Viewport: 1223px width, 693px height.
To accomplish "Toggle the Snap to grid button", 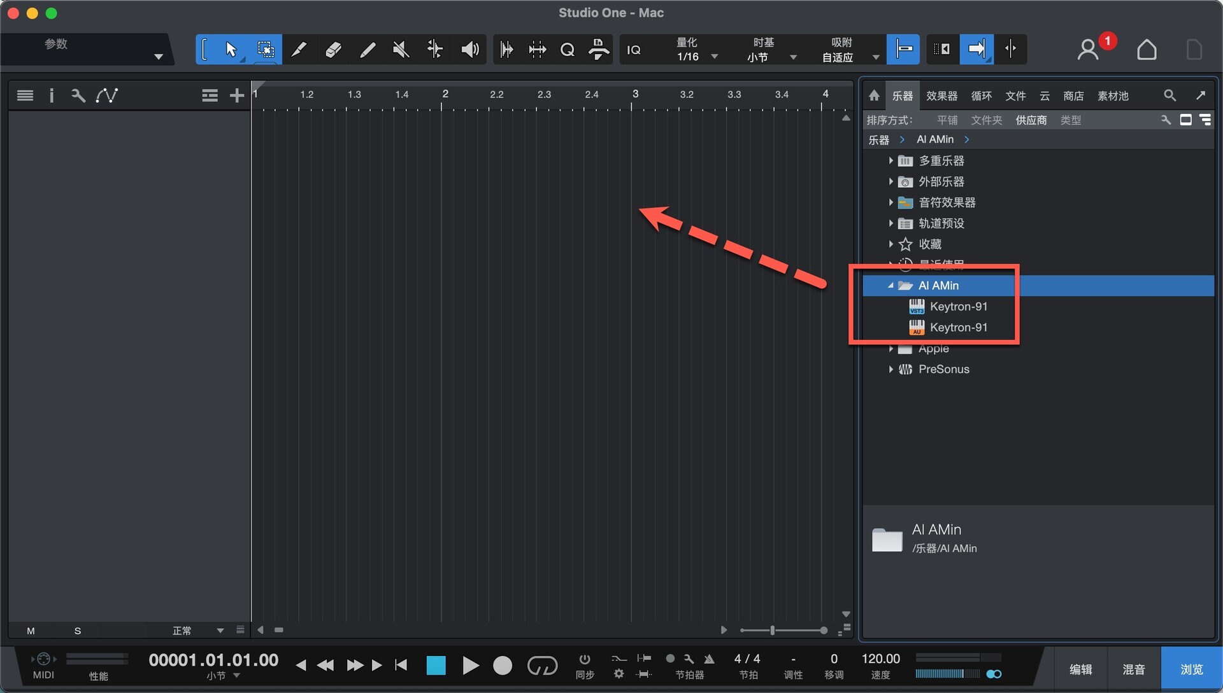I will click(903, 49).
